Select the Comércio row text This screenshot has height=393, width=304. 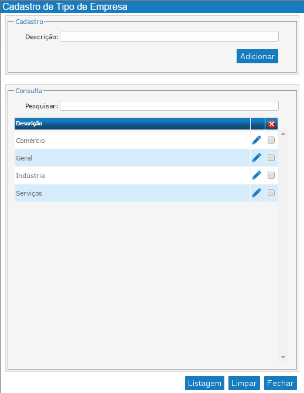pos(30,141)
